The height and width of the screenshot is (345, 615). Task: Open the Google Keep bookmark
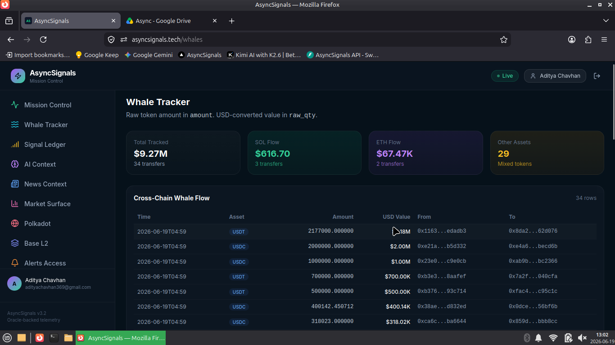tap(97, 55)
